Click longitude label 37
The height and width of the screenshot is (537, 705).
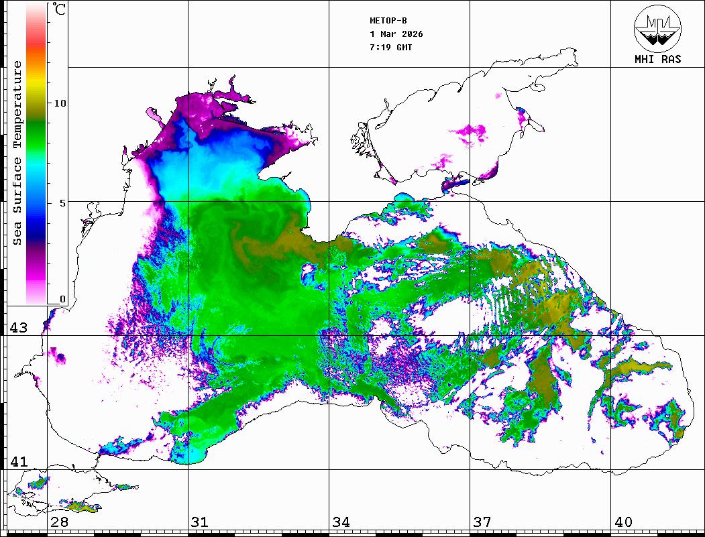[482, 522]
